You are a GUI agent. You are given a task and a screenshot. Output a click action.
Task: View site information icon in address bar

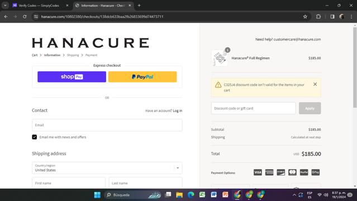coord(36,17)
